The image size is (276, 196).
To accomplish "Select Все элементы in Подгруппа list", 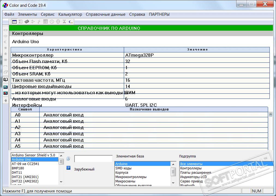I will tap(227, 164).
